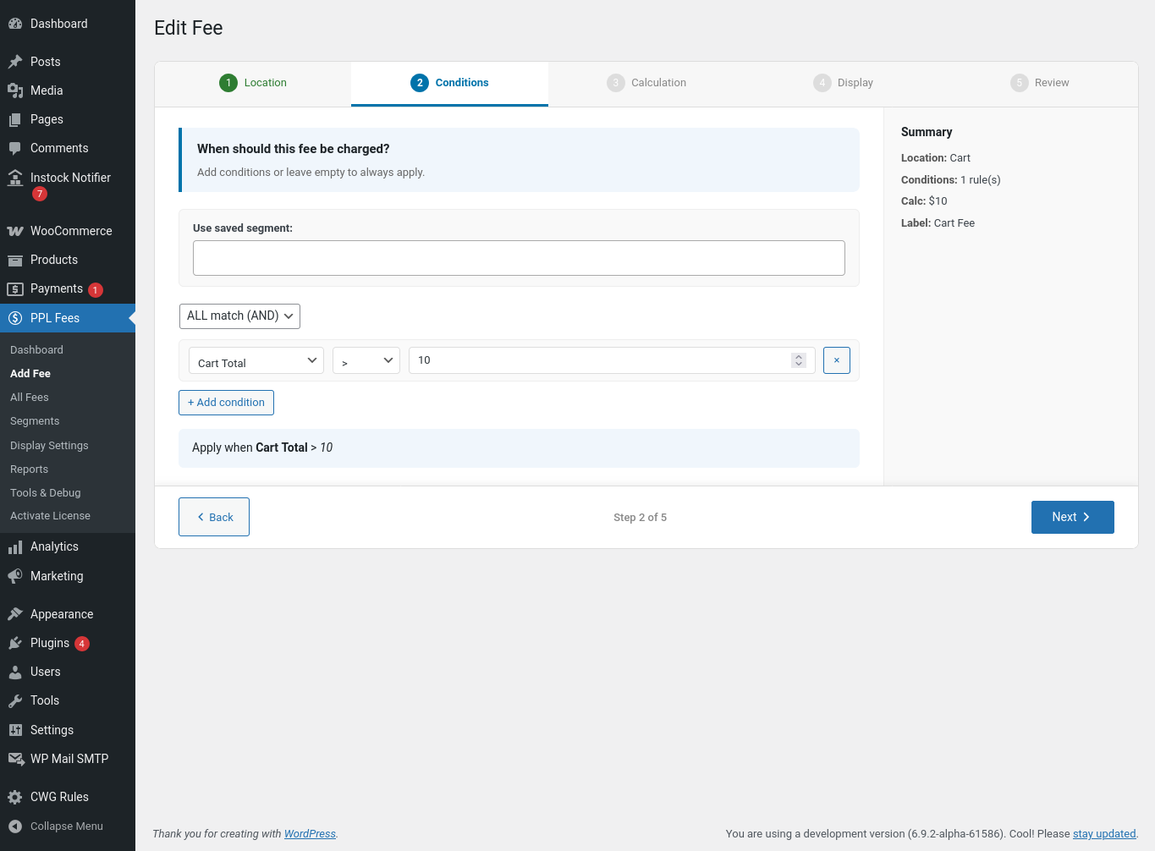The image size is (1155, 851).
Task: Open the ALL match (AND) dropdown
Action: [x=239, y=316]
